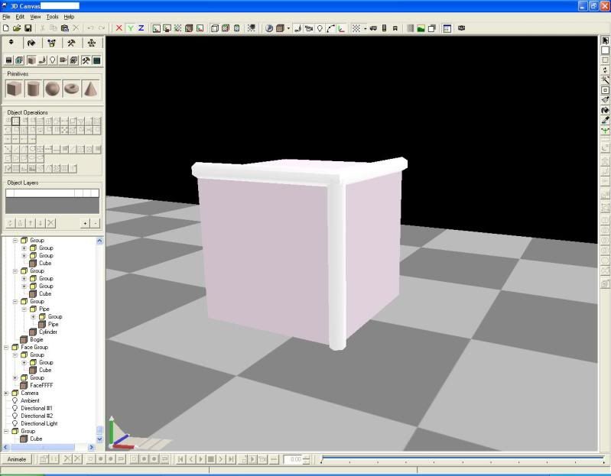611x476 pixels.
Task: Add a sphere primitive
Action: tap(53, 89)
